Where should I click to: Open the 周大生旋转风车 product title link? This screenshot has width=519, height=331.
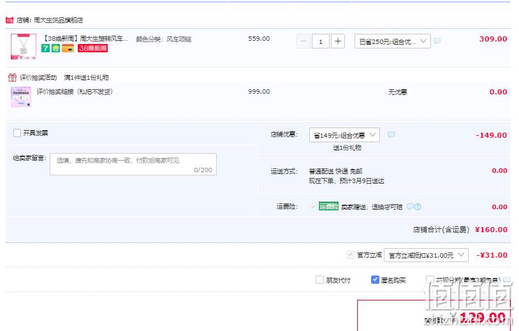85,39
